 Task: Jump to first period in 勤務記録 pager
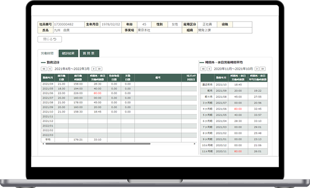[44, 69]
